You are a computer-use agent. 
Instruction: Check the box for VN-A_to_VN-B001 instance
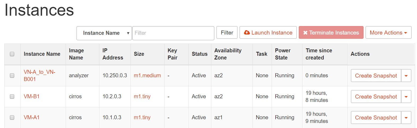pyautogui.click(x=12, y=75)
